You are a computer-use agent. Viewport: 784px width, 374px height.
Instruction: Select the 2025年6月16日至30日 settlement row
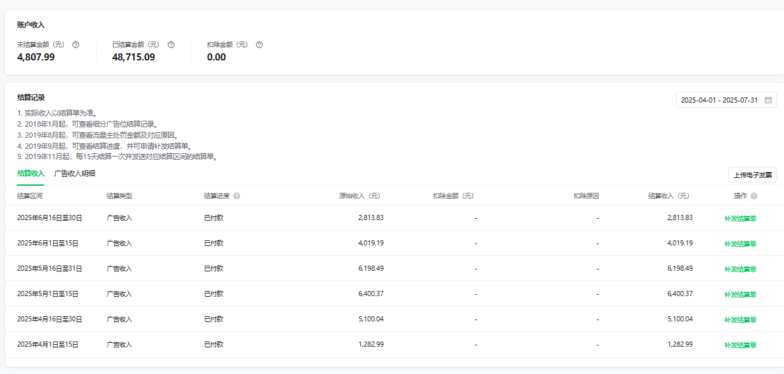[x=392, y=218]
